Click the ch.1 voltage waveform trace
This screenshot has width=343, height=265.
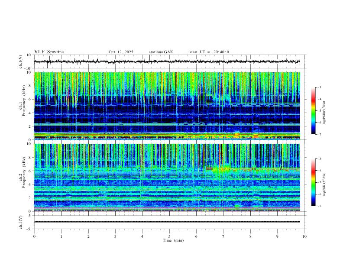click(x=167, y=61)
